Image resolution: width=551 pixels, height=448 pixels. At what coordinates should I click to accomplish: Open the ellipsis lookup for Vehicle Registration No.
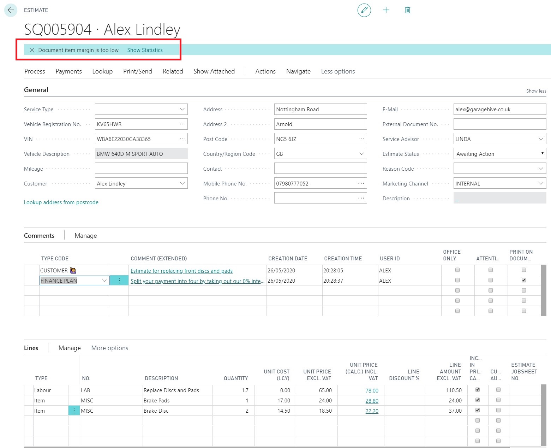(x=182, y=124)
